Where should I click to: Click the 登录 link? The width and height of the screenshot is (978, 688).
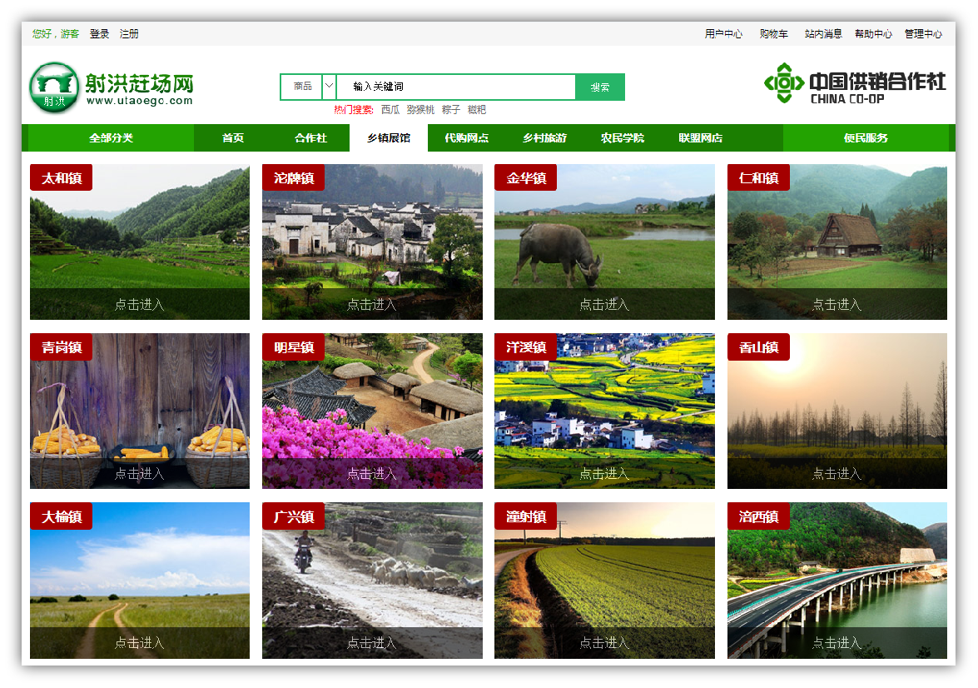(x=100, y=34)
